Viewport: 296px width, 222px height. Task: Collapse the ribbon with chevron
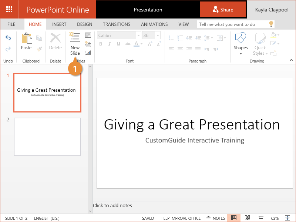(291, 60)
